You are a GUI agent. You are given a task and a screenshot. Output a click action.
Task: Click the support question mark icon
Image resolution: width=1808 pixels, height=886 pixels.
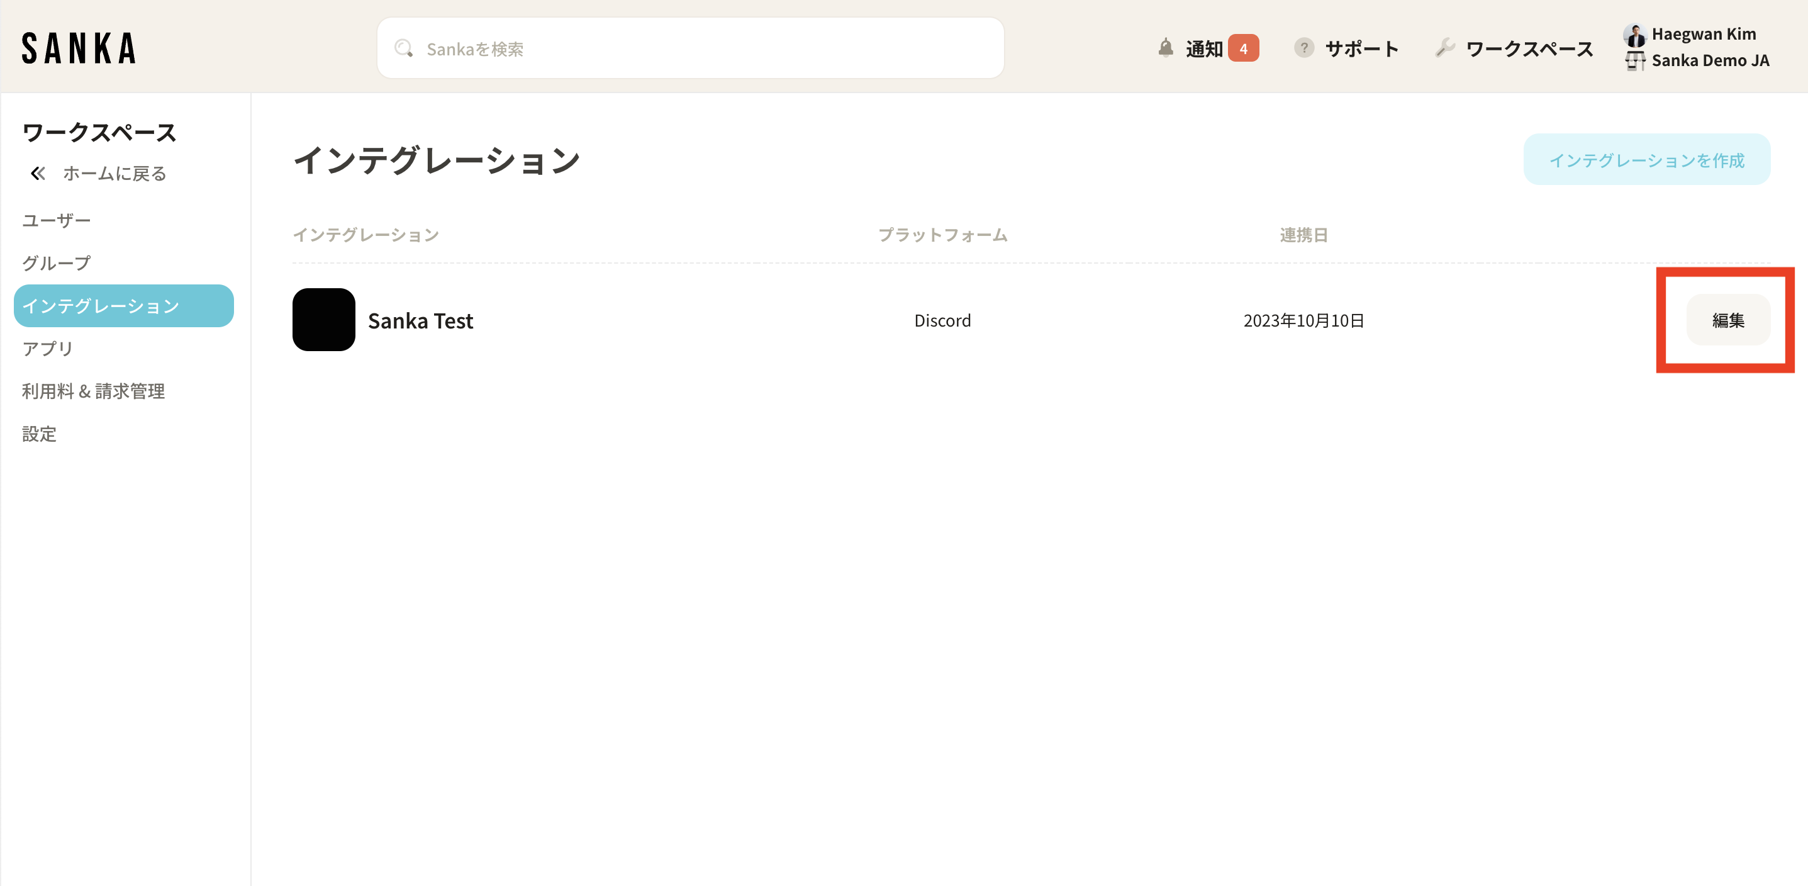pos(1303,48)
